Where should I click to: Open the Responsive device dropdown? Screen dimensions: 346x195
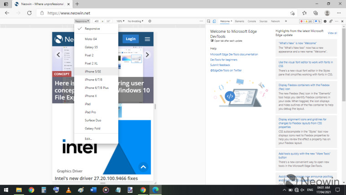[x=82, y=21]
